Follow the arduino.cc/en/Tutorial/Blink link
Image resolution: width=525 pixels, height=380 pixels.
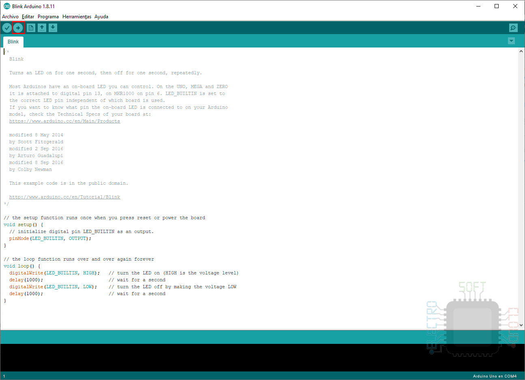tap(64, 197)
